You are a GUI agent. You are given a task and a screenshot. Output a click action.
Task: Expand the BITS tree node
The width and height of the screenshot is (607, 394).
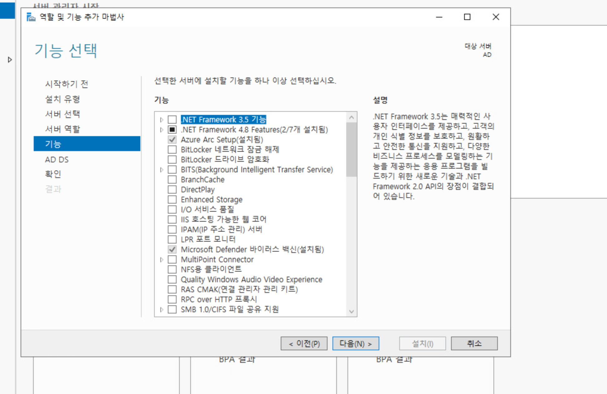coord(162,170)
